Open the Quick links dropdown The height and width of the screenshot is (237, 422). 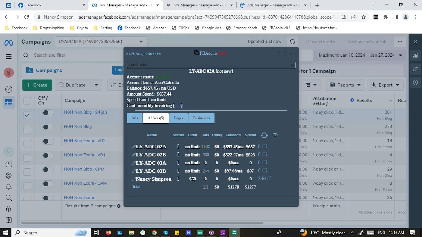pos(211,65)
